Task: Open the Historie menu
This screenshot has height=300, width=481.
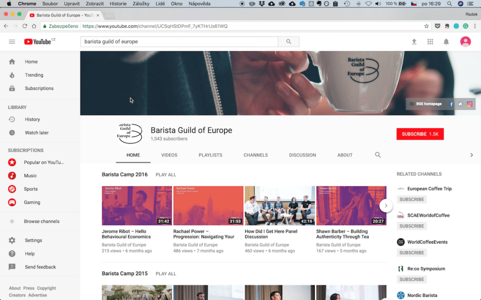Action: pyautogui.click(x=118, y=4)
